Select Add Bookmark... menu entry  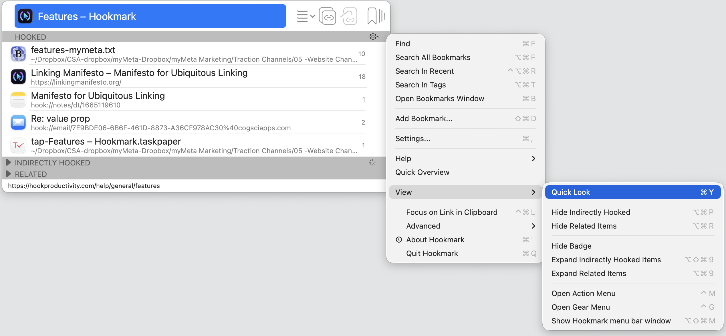coord(424,119)
